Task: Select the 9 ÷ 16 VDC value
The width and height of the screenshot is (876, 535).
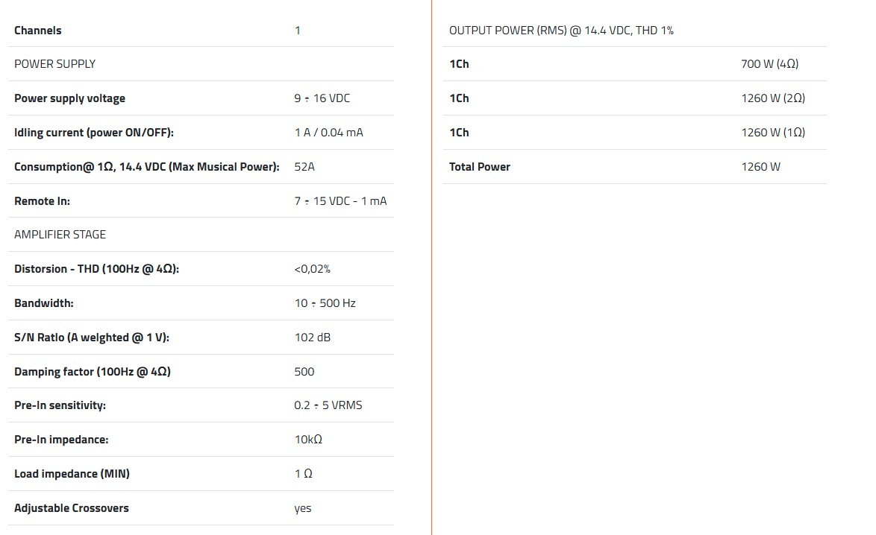Action: pyautogui.click(x=322, y=98)
